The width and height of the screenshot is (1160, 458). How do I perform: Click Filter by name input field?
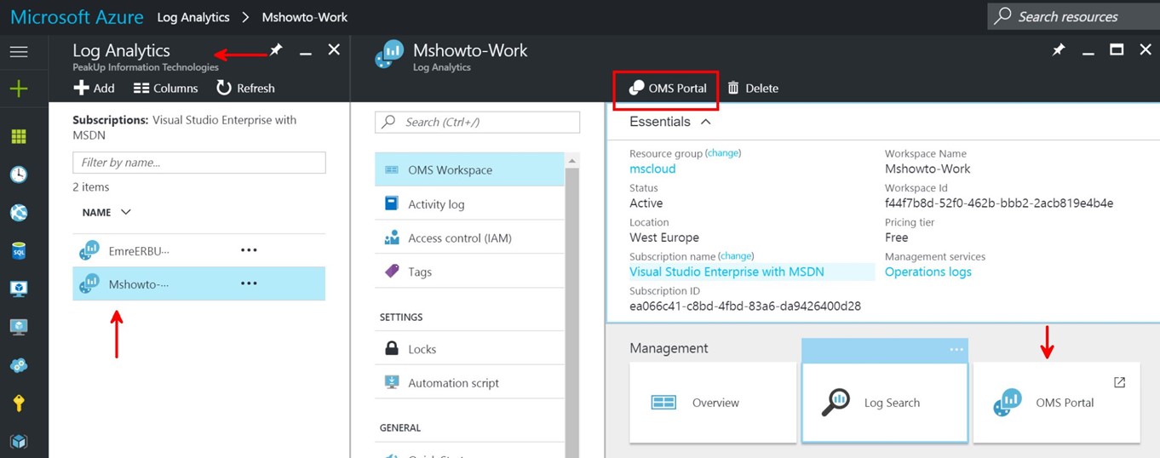[198, 163]
